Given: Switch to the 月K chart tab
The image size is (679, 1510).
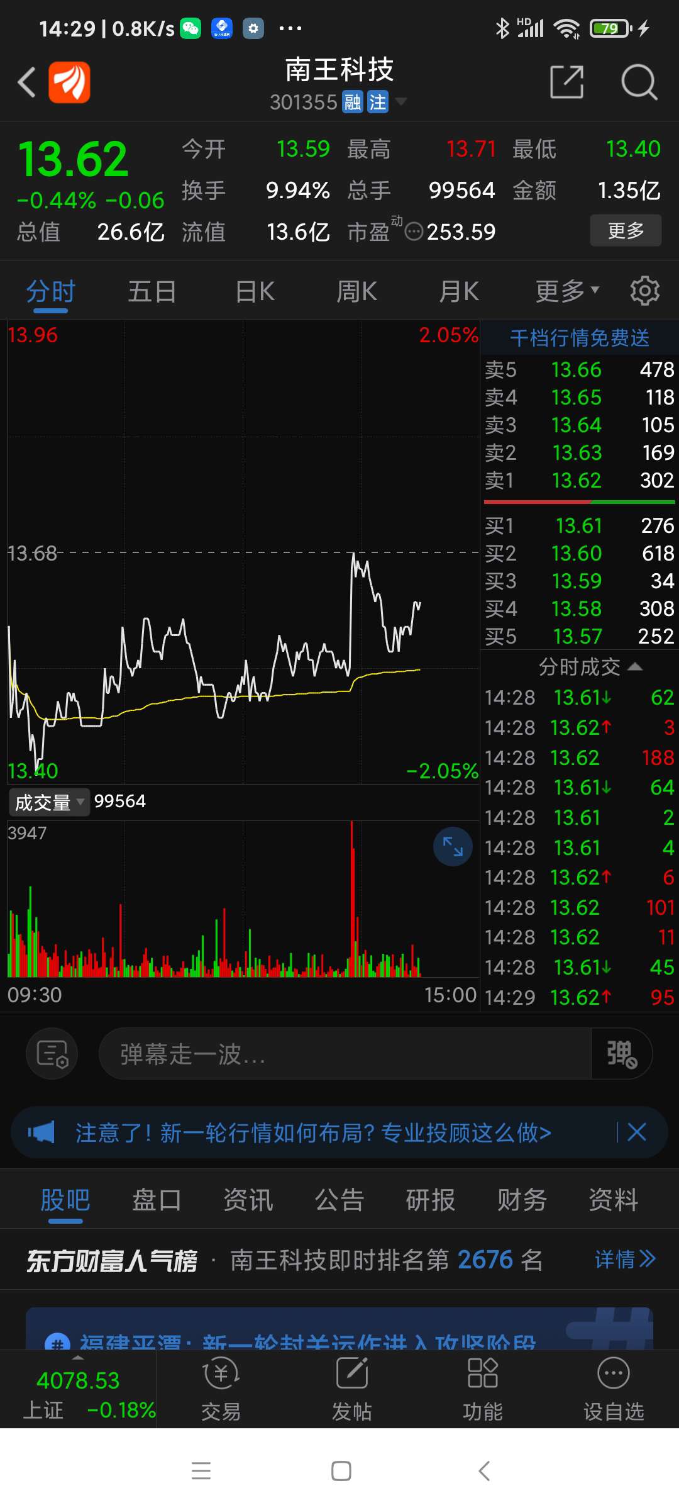Looking at the screenshot, I should pos(459,292).
